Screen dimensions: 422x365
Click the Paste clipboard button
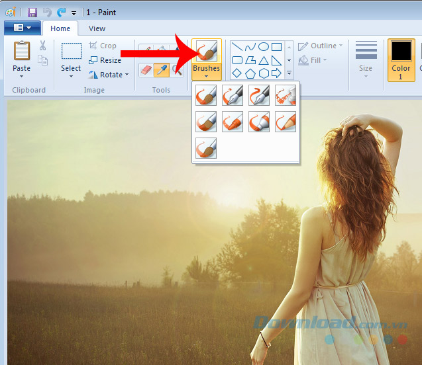point(21,56)
